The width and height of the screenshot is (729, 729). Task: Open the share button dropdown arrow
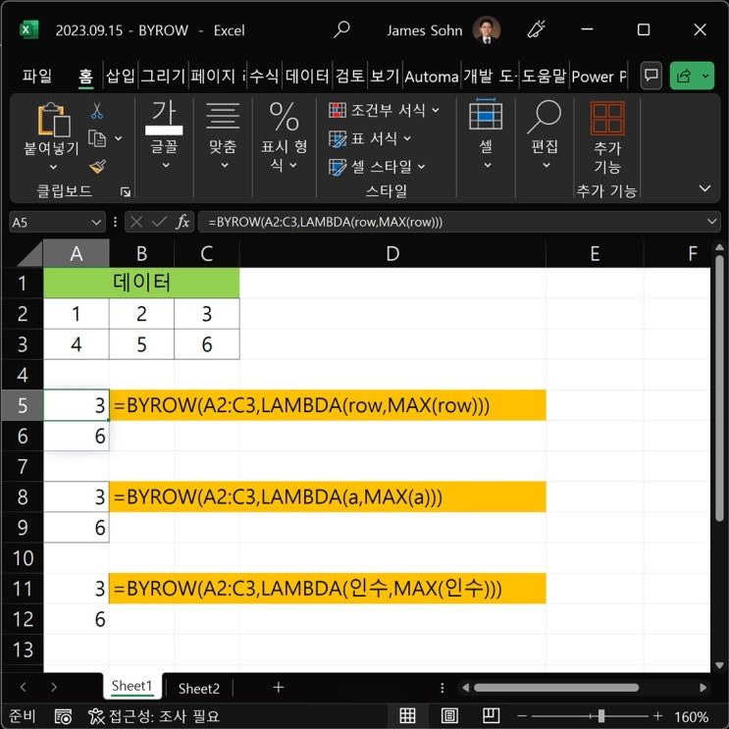coord(705,76)
